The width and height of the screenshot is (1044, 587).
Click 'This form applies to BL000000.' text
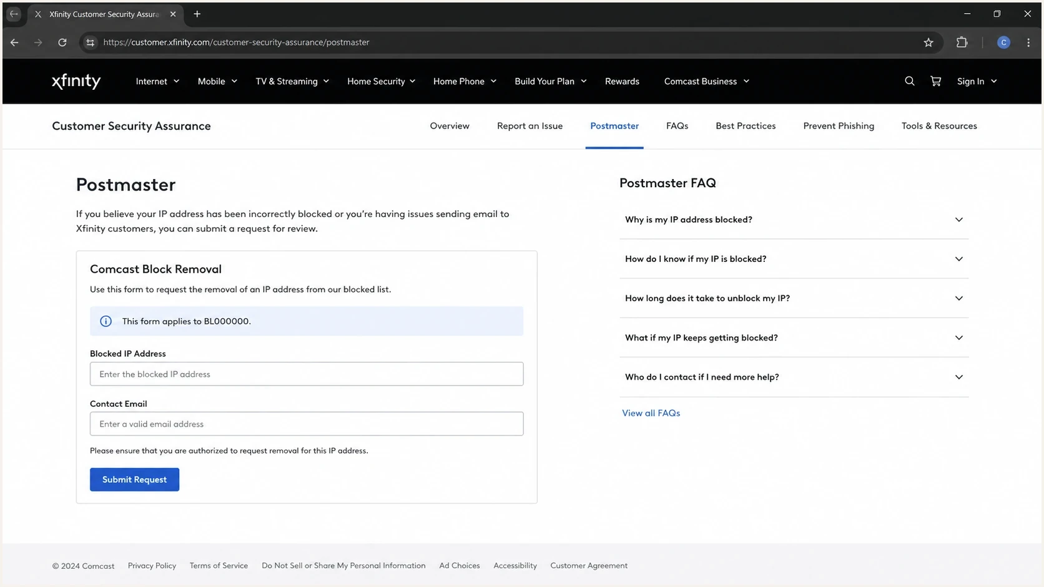point(187,321)
